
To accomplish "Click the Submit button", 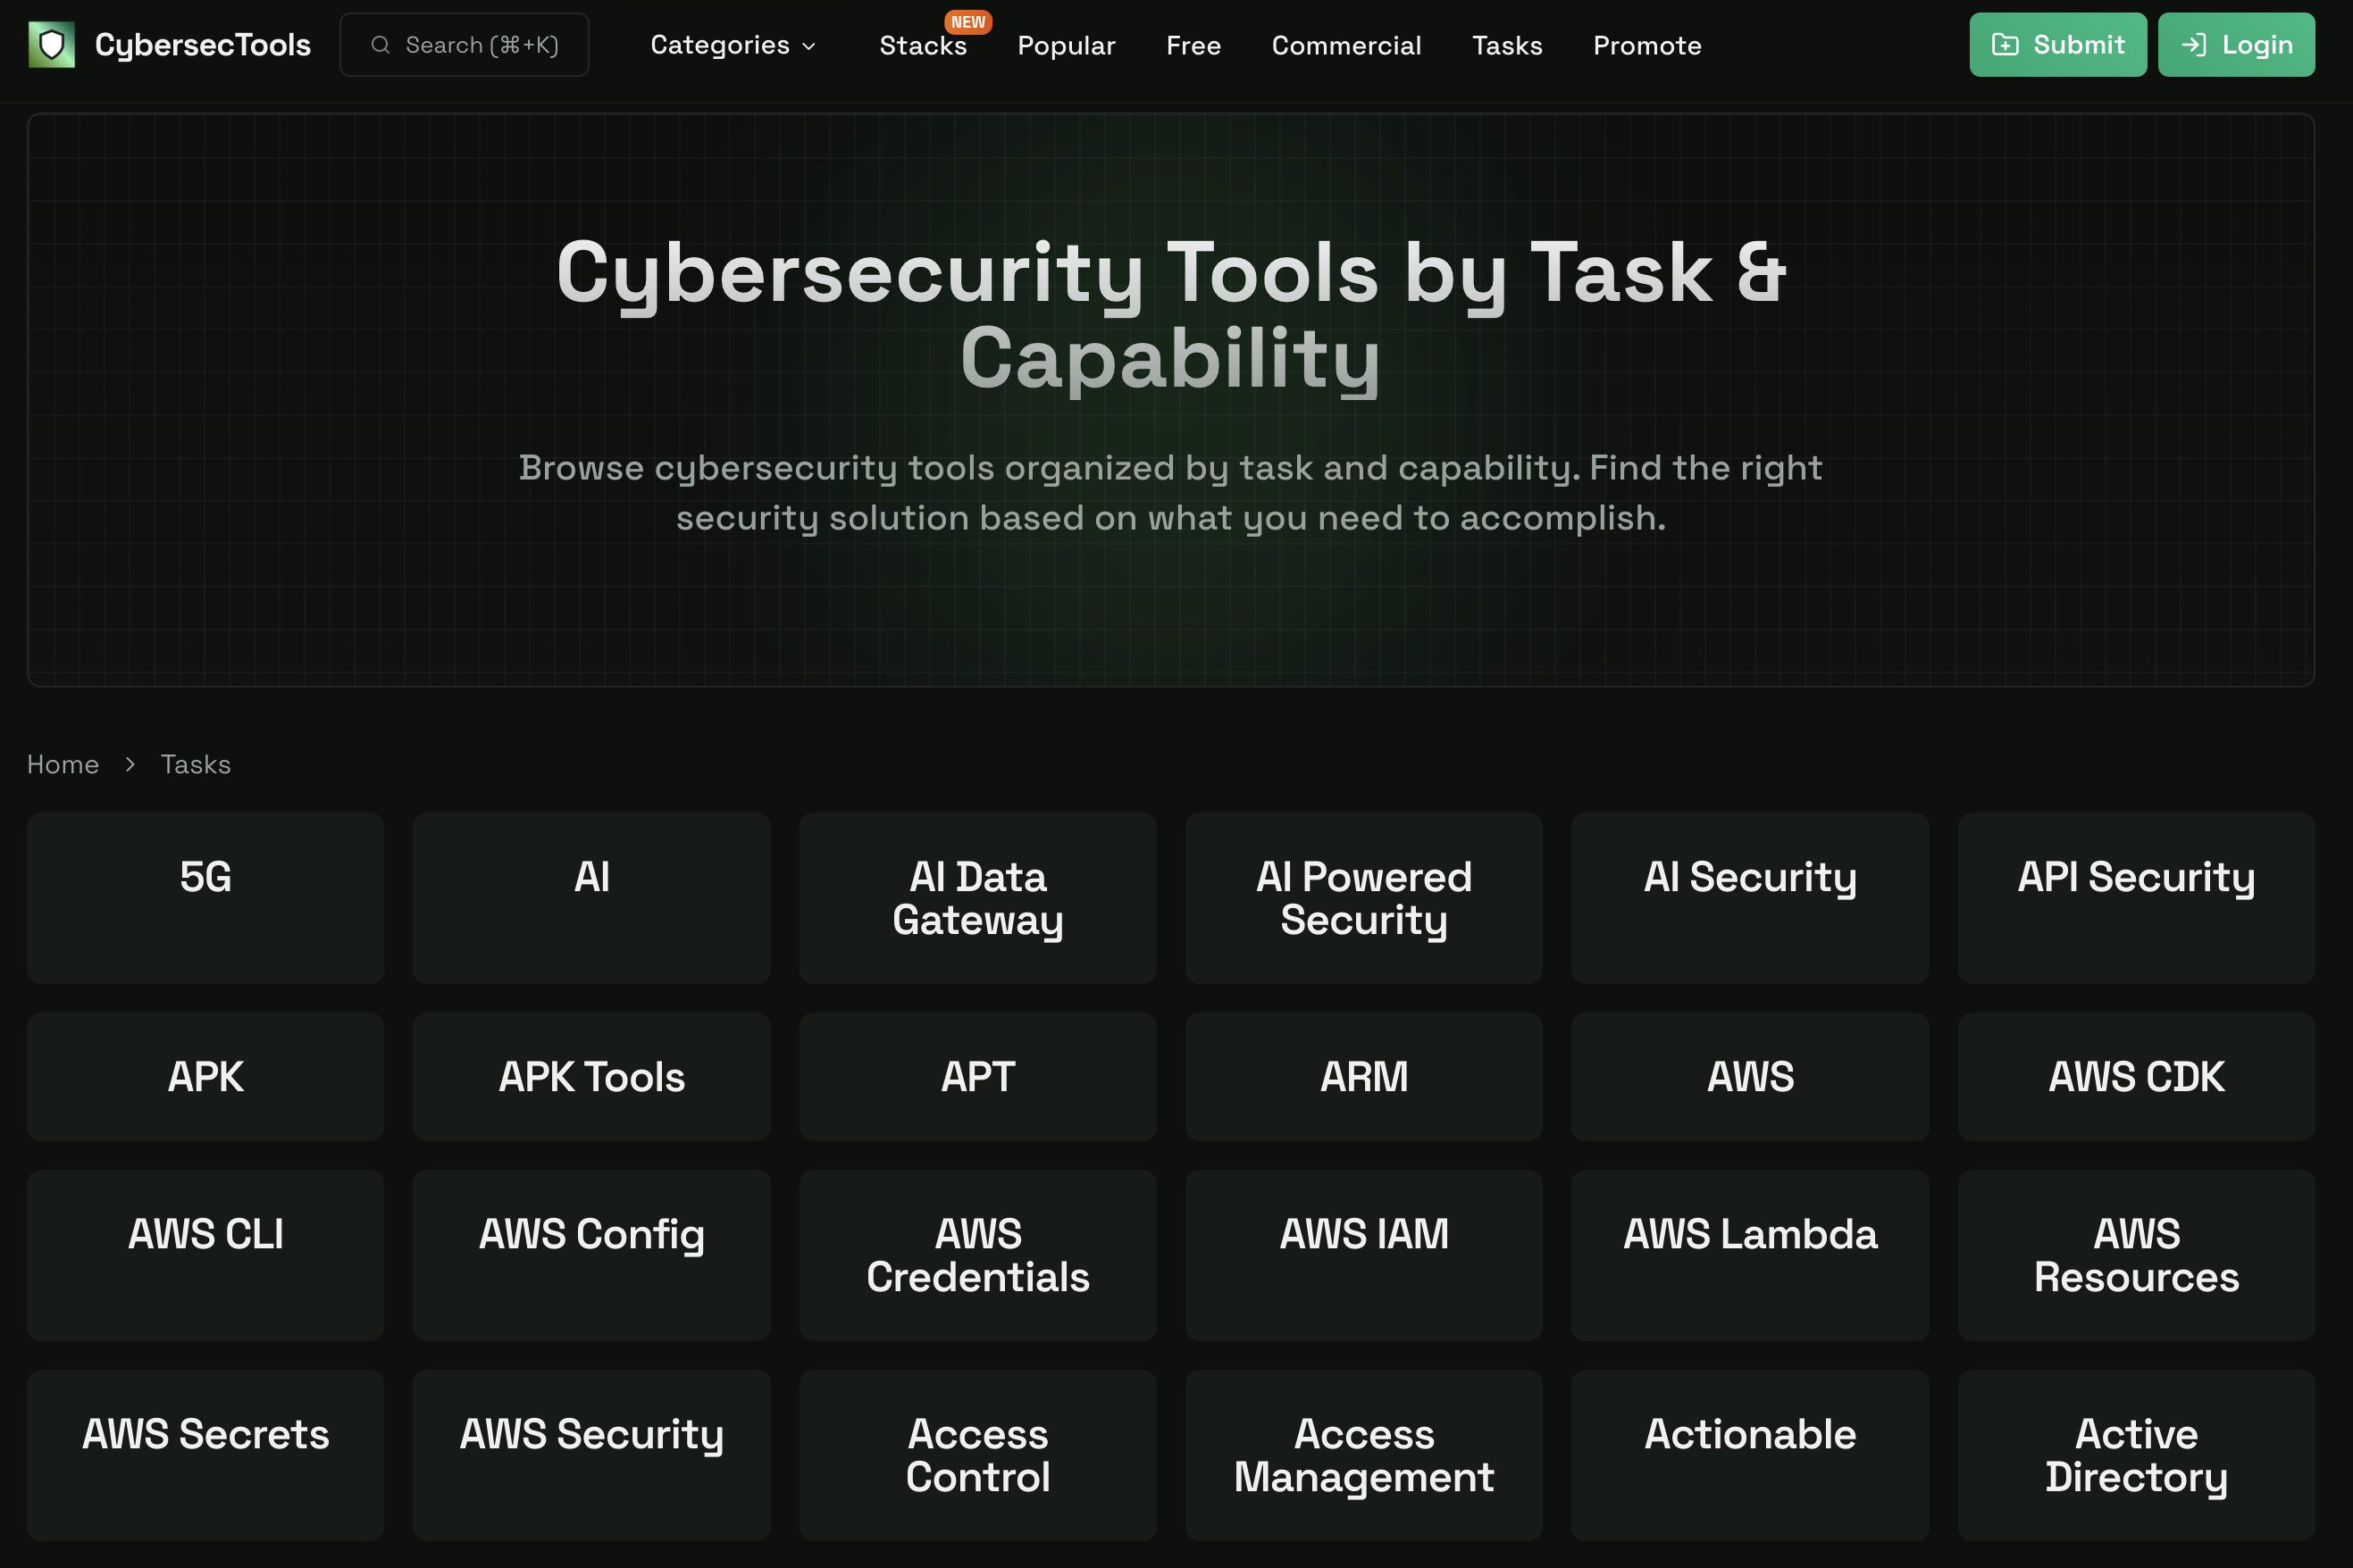I will pos(2057,44).
